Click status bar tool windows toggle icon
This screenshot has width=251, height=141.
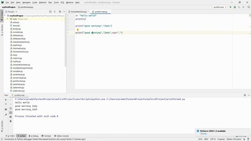[2, 139]
